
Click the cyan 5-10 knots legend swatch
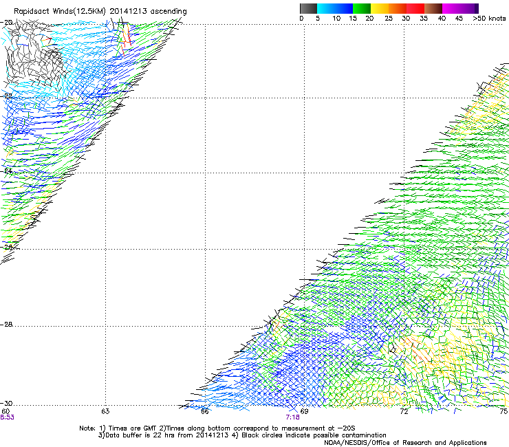326,8
